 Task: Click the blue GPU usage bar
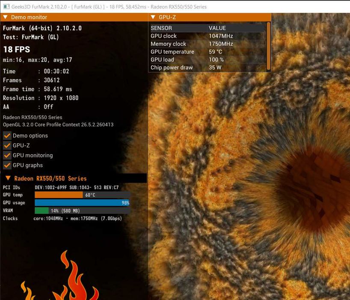point(82,203)
